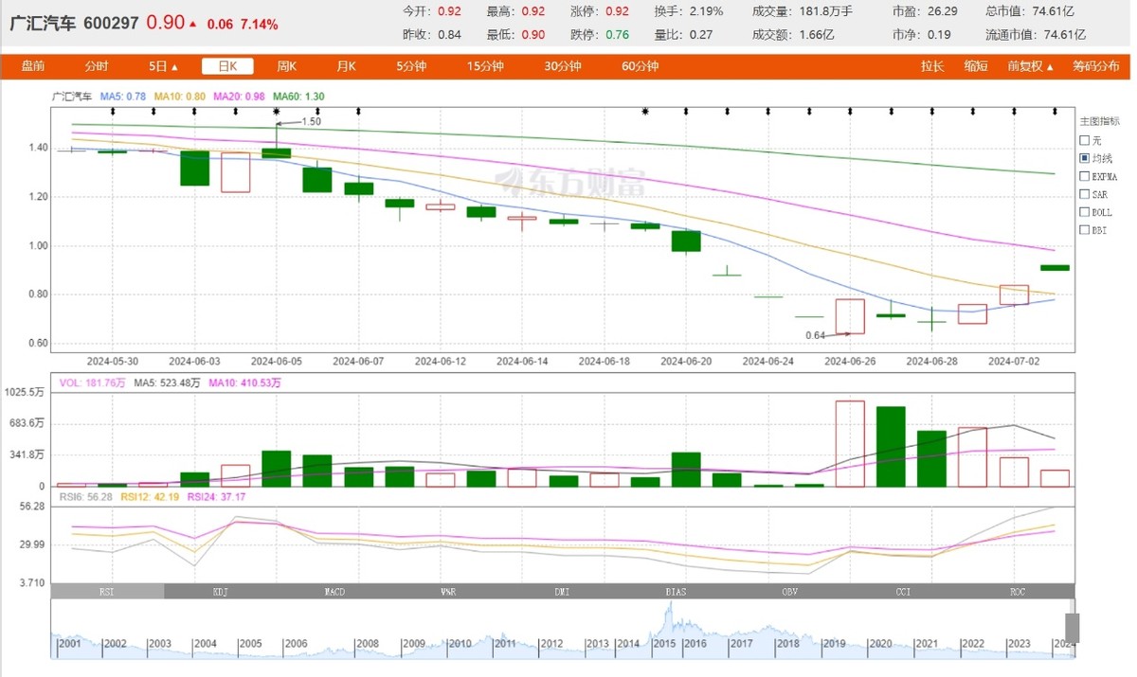Select the CCI sub-indicator tab

(x=903, y=591)
